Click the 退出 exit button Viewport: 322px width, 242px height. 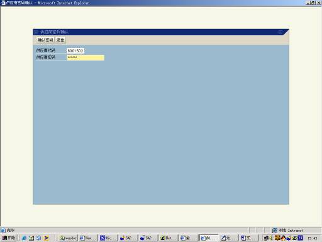click(60, 40)
